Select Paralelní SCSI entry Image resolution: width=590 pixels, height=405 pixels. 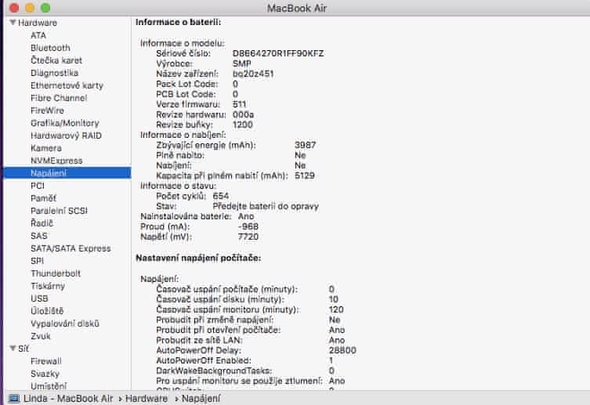coord(59,211)
